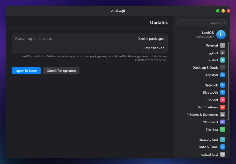
Task: Select Desktop & Dock label
Action: pos(205,68)
